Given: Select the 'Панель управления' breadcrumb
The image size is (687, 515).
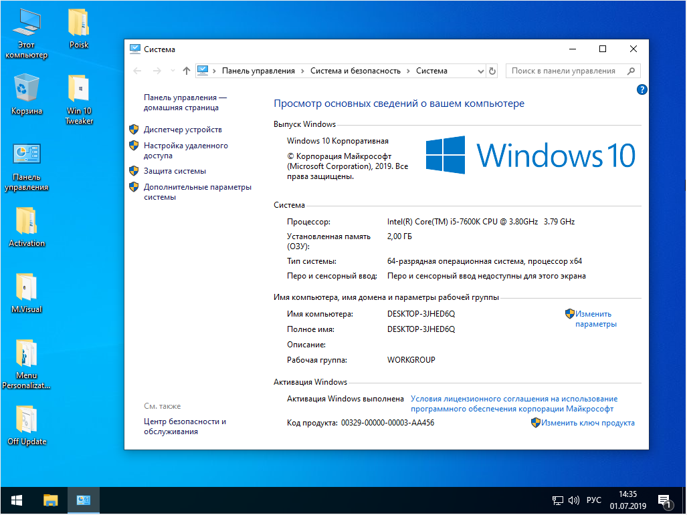Looking at the screenshot, I should [258, 71].
